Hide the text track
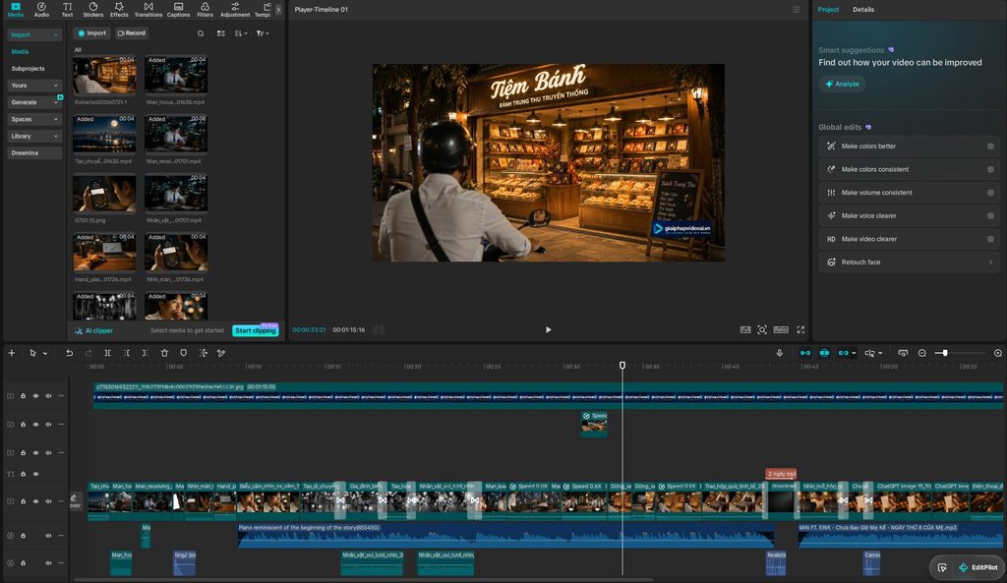The height and width of the screenshot is (583, 1007). click(x=36, y=474)
